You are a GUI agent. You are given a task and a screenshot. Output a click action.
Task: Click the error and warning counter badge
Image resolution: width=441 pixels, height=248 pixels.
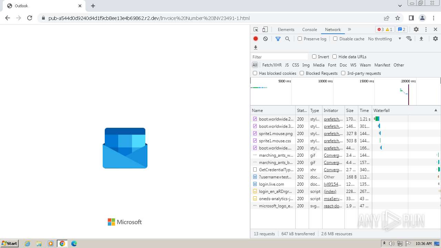point(384,30)
